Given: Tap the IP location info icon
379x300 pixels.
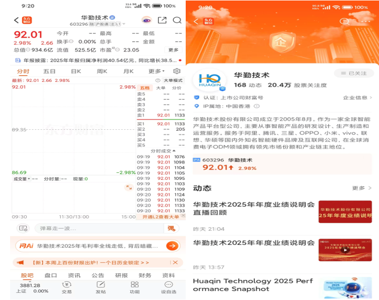Looking at the screenshot, I should (257, 106).
